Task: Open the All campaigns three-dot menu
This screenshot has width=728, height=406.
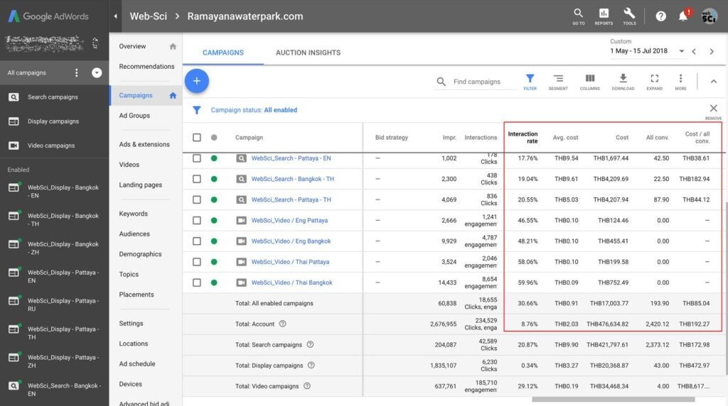Action: (x=77, y=73)
